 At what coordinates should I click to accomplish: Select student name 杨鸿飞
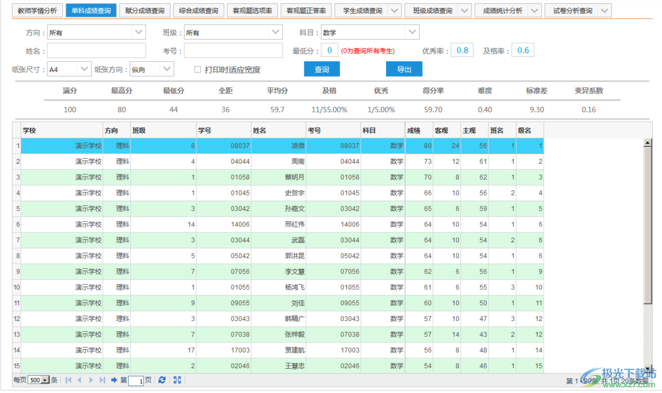tap(295, 287)
